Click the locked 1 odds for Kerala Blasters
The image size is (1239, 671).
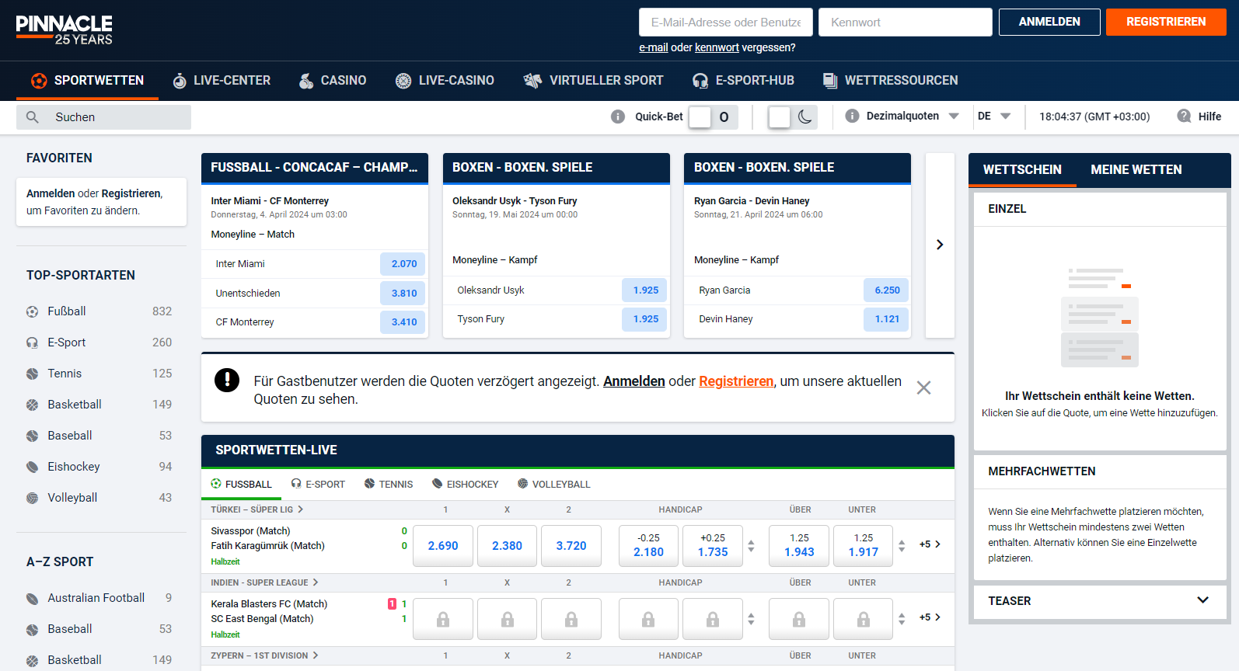[x=443, y=619]
